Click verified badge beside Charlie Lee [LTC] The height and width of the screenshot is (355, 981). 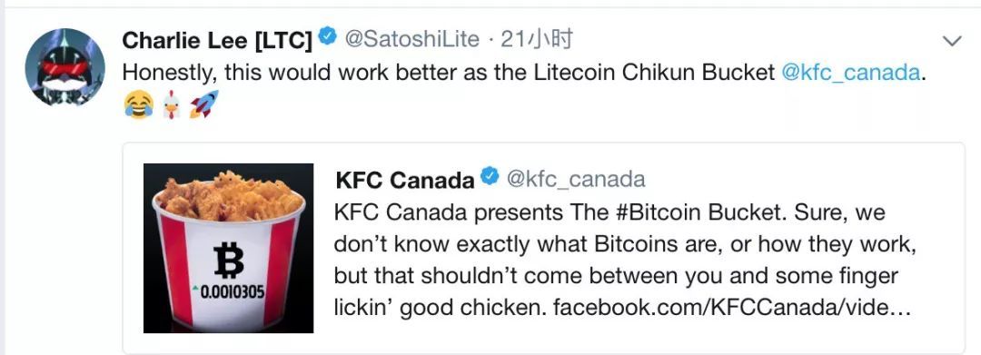point(327,37)
